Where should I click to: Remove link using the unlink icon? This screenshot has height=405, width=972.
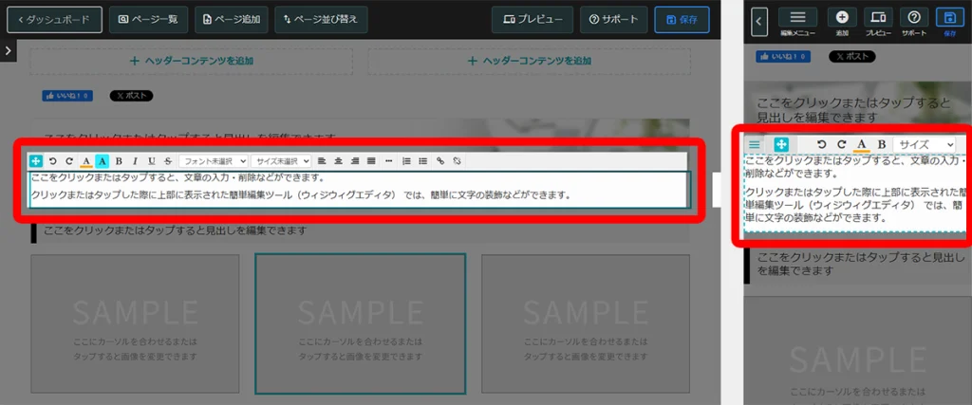(457, 161)
